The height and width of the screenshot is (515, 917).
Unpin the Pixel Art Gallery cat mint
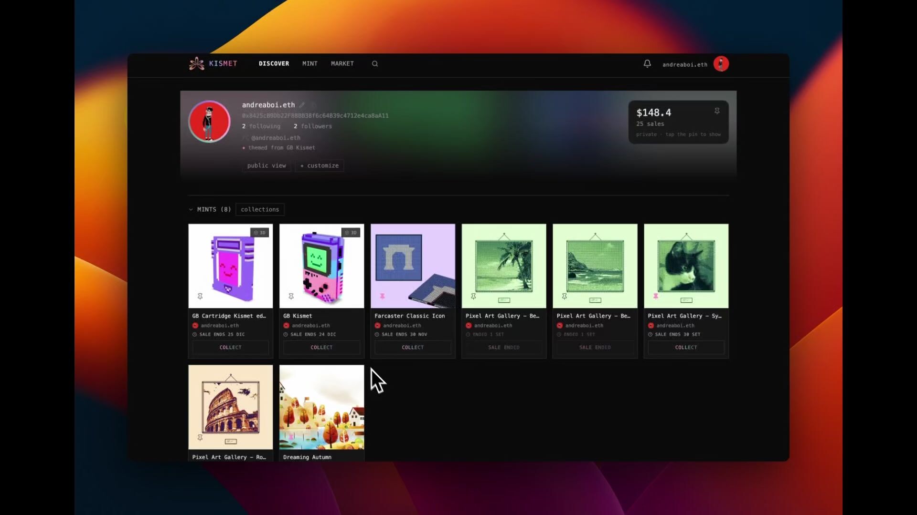(656, 296)
